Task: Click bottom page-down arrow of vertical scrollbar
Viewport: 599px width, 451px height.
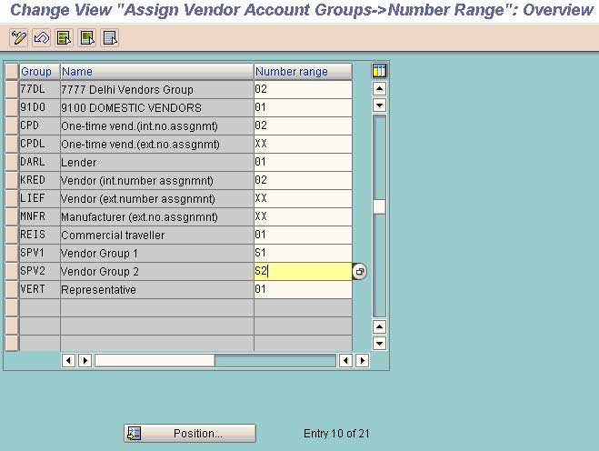Action: coord(379,343)
